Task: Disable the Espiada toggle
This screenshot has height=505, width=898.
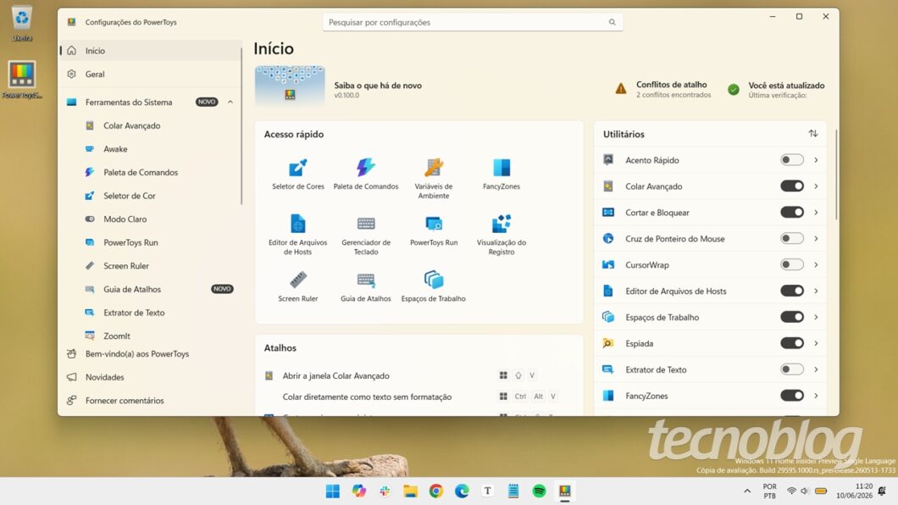Action: (792, 343)
